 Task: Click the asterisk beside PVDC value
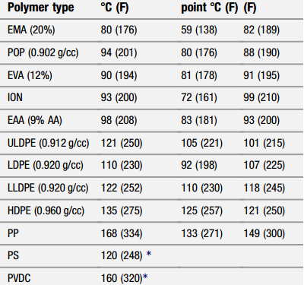(145, 276)
